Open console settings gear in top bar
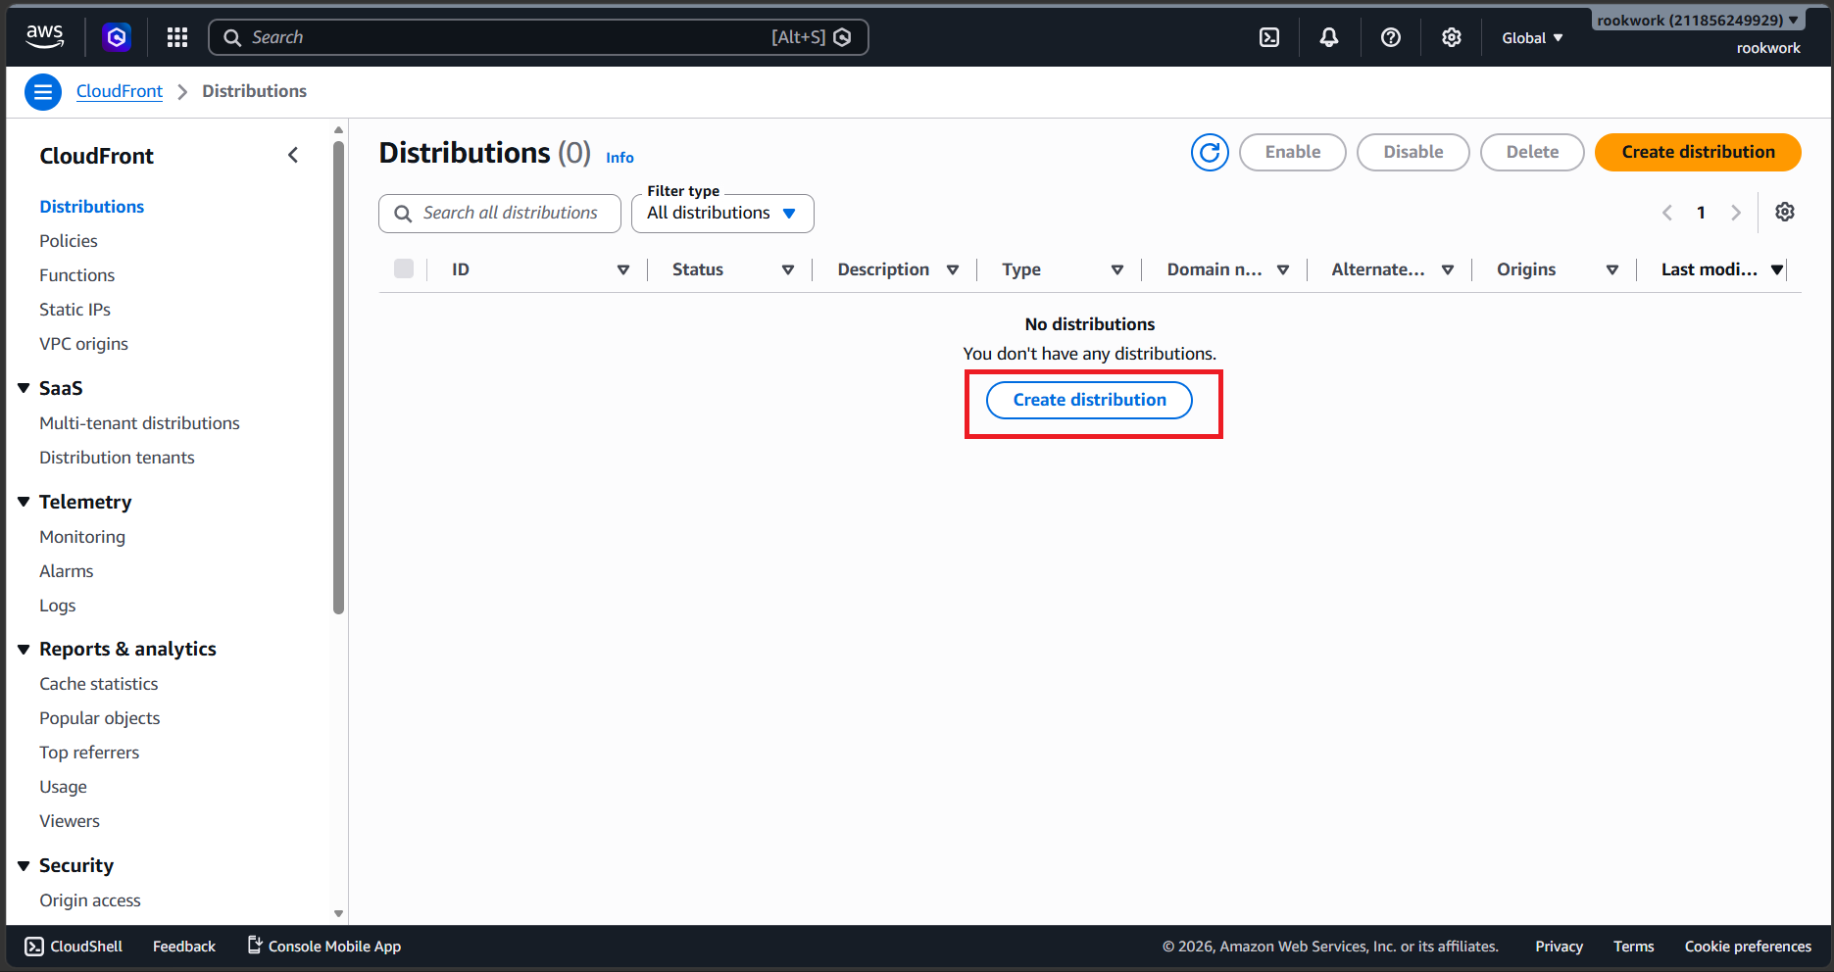The height and width of the screenshot is (972, 1834). [1452, 37]
